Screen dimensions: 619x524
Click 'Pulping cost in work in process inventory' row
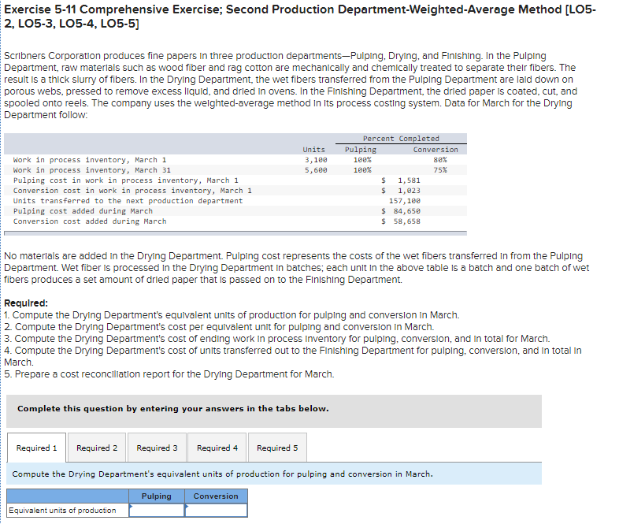[x=235, y=180]
